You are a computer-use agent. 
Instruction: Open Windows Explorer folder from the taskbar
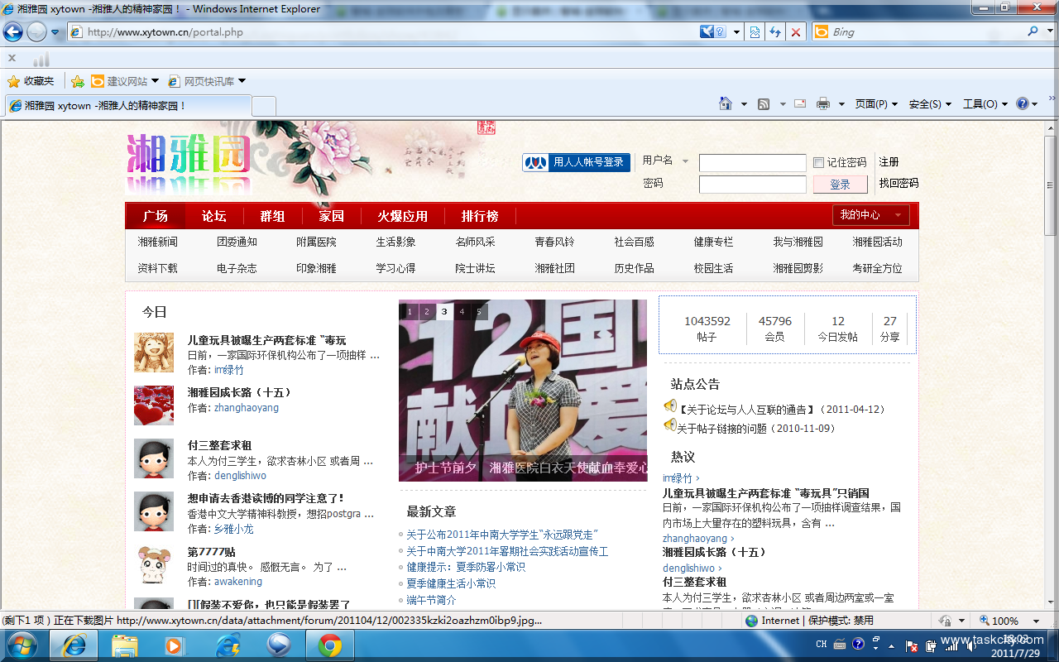click(125, 645)
